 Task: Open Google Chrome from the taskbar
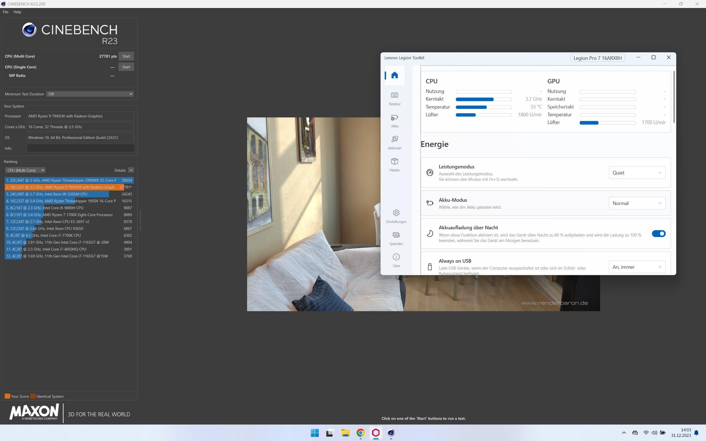click(x=361, y=433)
